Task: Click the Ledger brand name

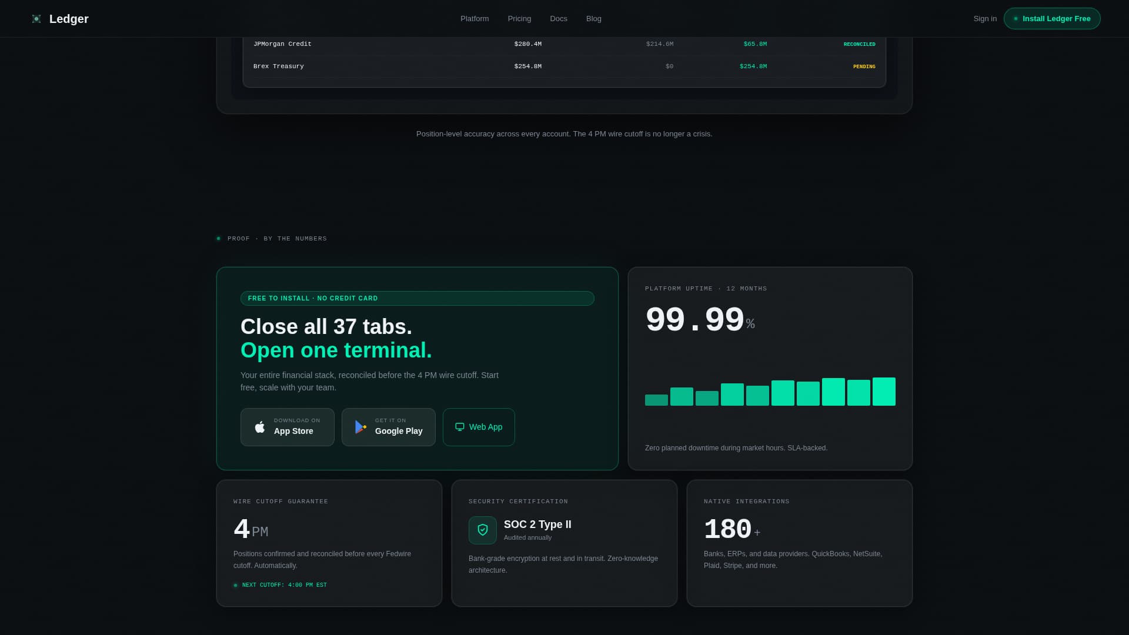Action: pos(69,19)
